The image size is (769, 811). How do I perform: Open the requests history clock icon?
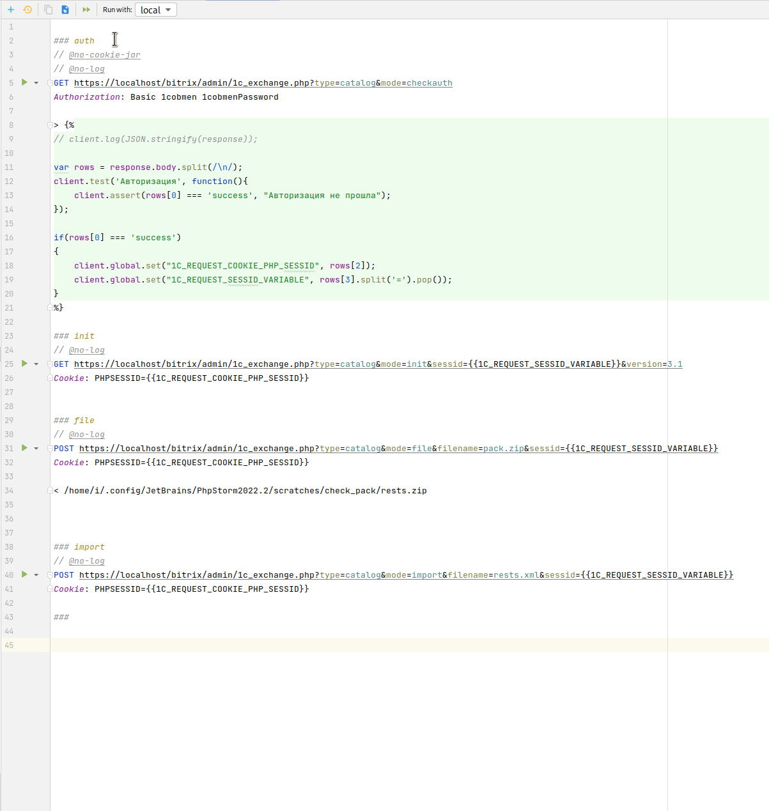pos(27,10)
